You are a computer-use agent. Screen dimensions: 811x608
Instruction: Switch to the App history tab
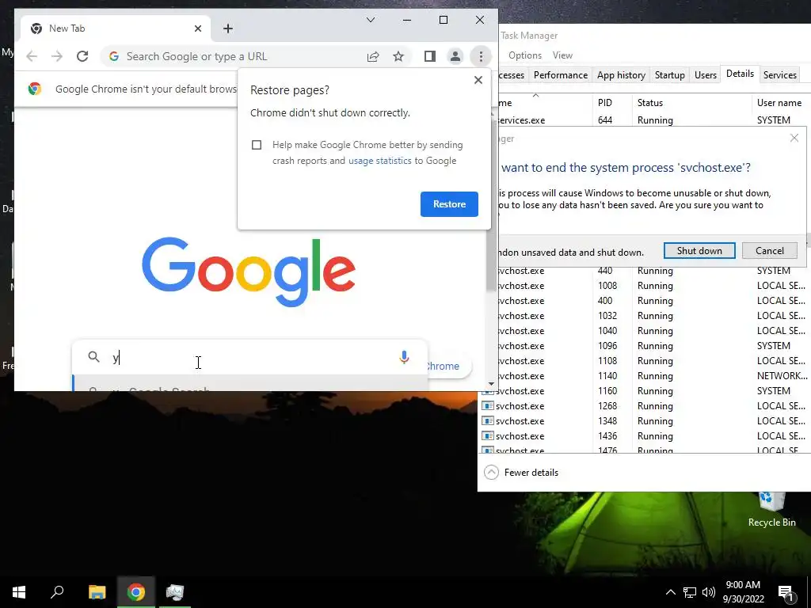(621, 75)
